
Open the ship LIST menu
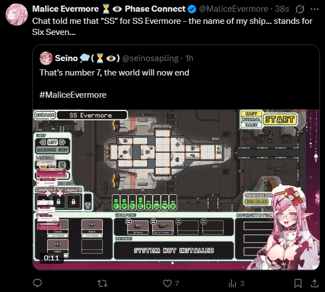[53, 142]
